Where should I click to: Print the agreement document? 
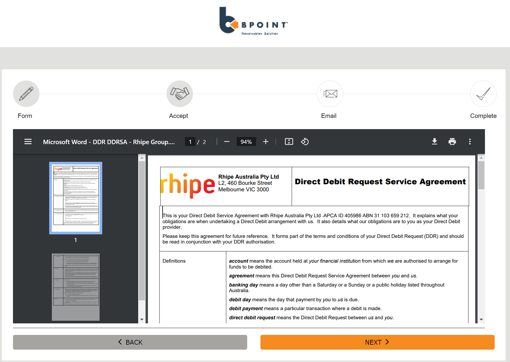click(452, 142)
